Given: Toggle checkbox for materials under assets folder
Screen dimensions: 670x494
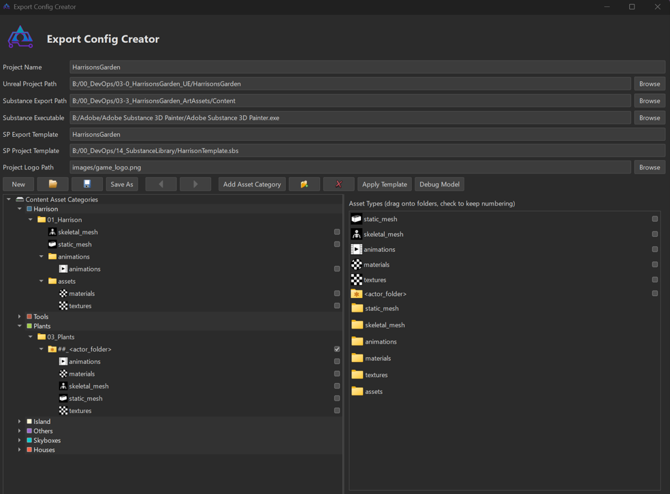Looking at the screenshot, I should tap(337, 293).
